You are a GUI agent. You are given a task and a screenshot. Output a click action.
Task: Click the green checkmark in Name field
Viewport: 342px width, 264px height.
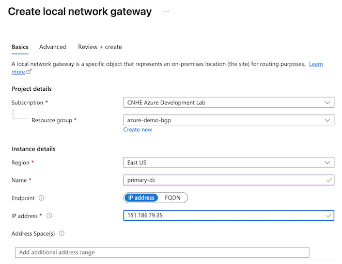pyautogui.click(x=329, y=180)
